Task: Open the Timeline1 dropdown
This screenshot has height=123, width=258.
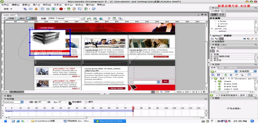Action: pos(13,102)
